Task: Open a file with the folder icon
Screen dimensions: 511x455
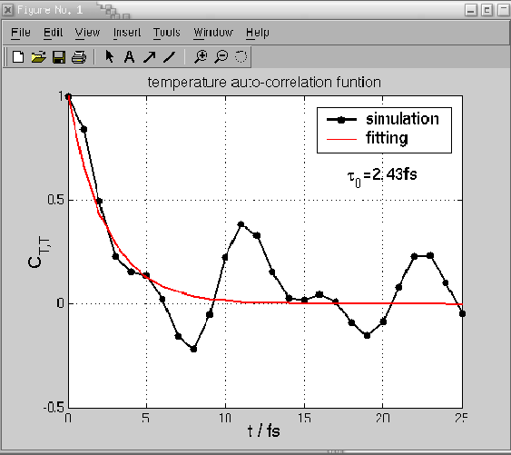Action: pyautogui.click(x=38, y=56)
